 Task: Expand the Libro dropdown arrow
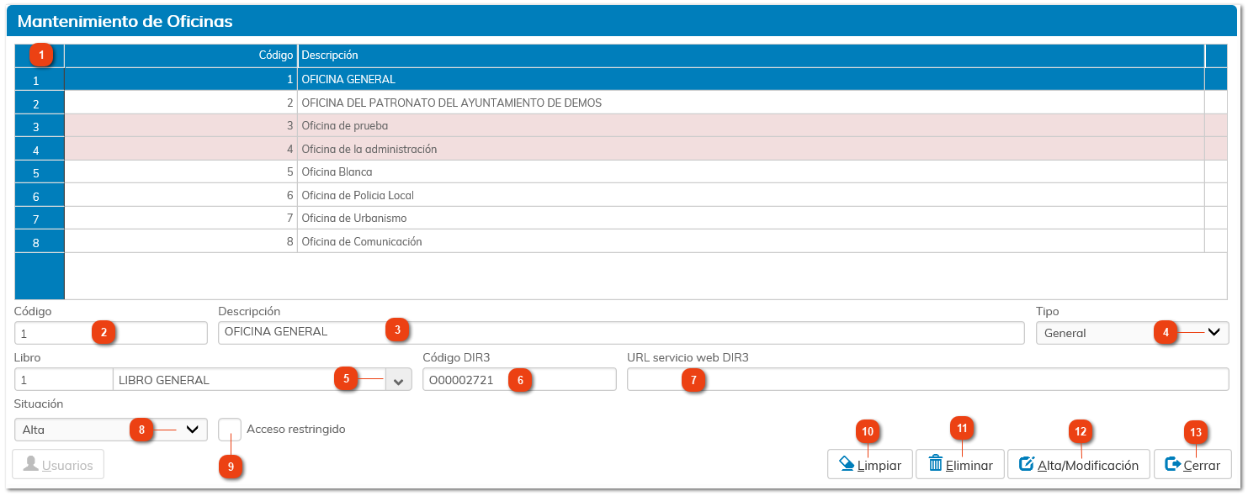[x=399, y=380]
